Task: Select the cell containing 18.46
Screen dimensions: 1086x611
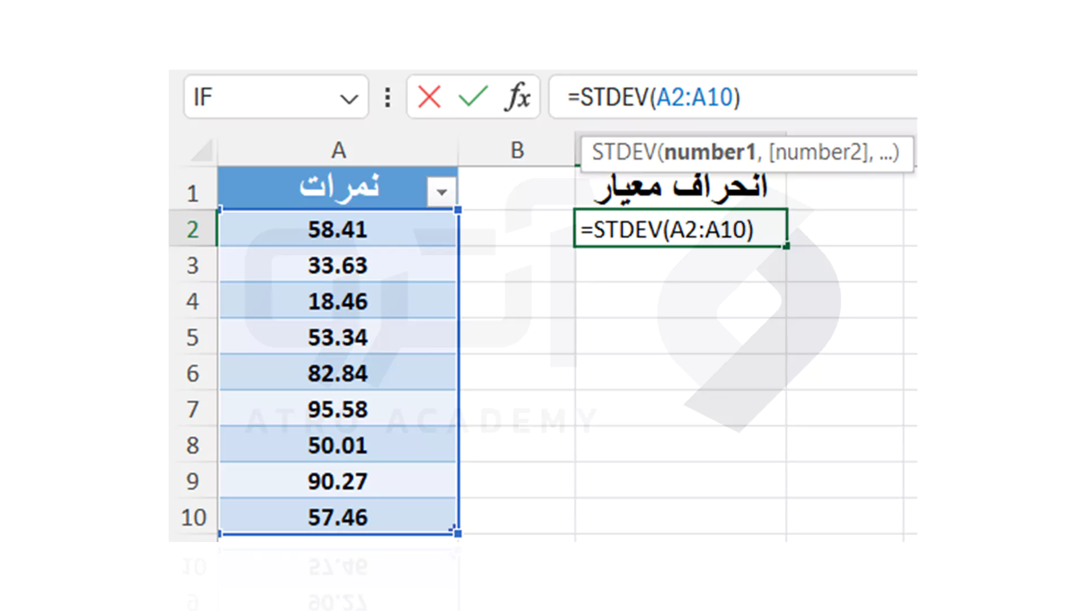Action: 338,301
